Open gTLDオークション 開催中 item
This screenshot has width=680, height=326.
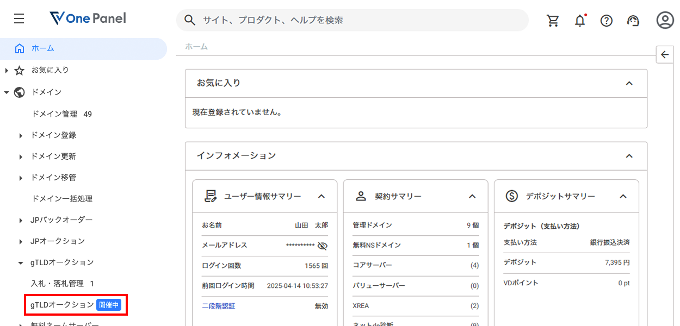point(75,305)
